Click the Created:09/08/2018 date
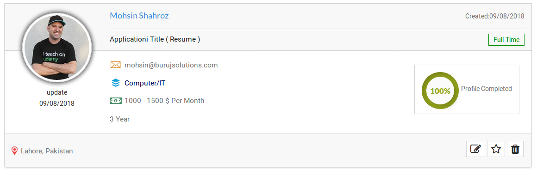 click(x=494, y=16)
